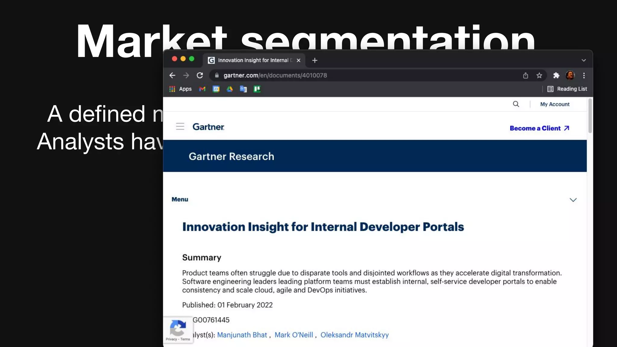617x347 pixels.
Task: Maximize the browser window with green button
Action: [x=192, y=59]
